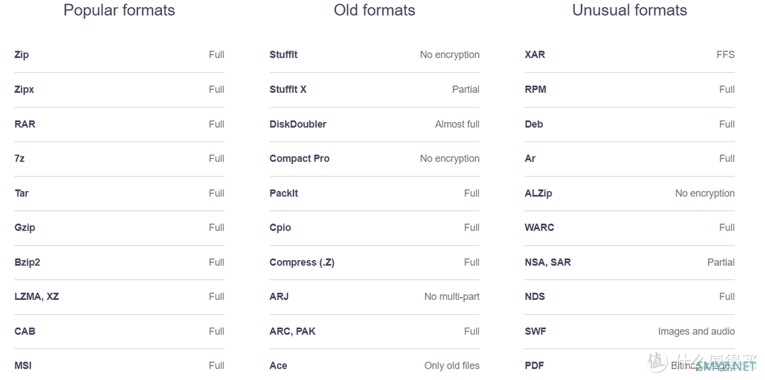765x380 pixels.
Task: Select the MSI format entry
Action: click(119, 365)
